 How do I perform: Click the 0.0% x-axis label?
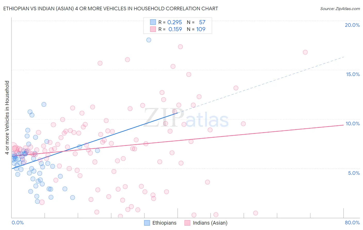point(18,223)
